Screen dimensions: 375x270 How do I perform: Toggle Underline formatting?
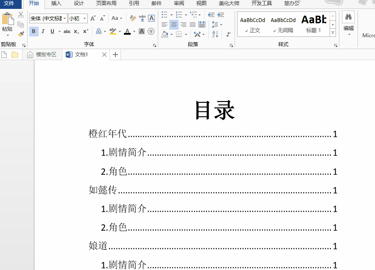[x=52, y=31]
